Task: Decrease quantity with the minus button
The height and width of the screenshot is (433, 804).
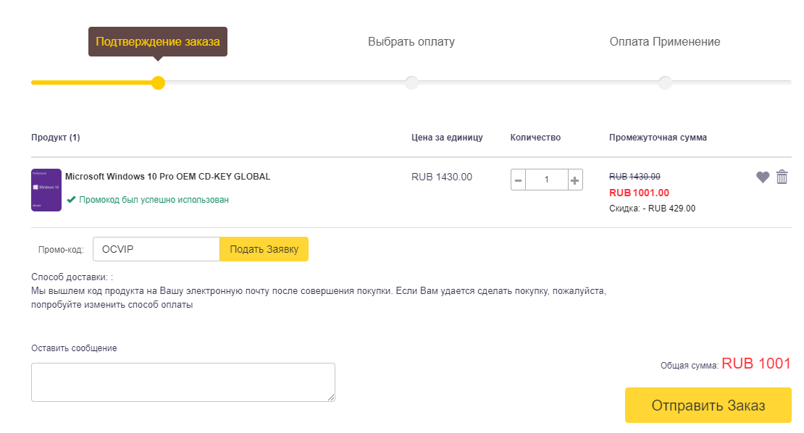Action: coord(519,180)
